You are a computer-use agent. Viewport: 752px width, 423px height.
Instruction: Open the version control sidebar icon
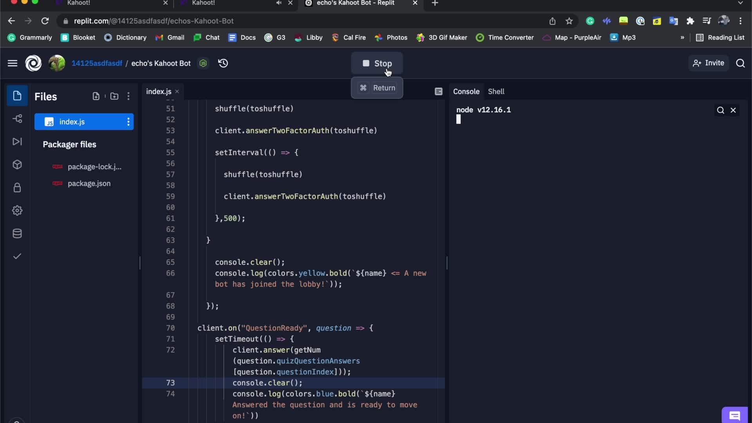tap(17, 119)
